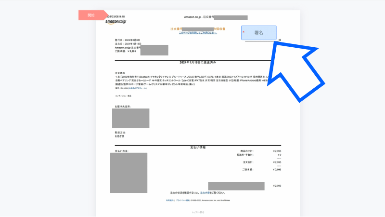Select the 発行日: 2024年3月8日 issue date line
This screenshot has height=217, width=385.
tap(127, 40)
